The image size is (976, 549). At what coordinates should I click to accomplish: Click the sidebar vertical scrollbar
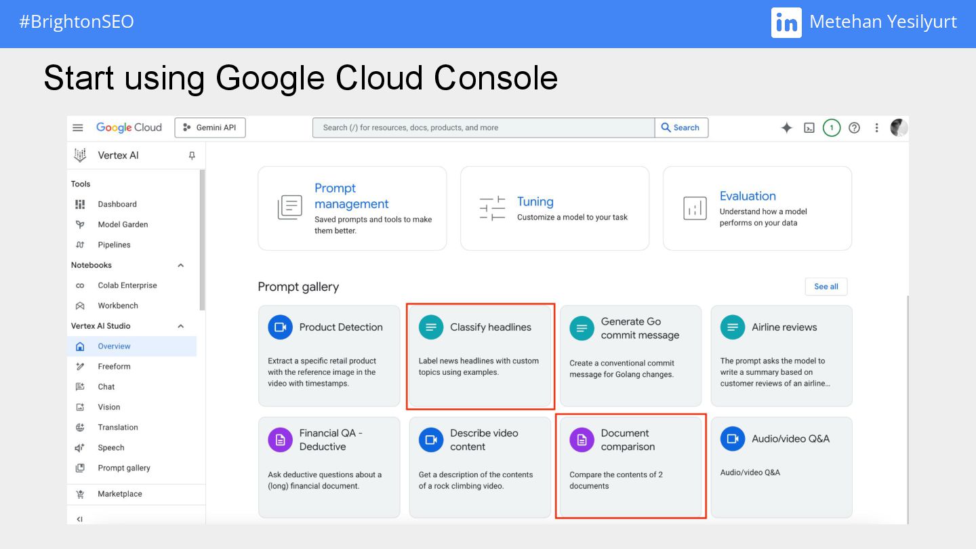coord(202,241)
